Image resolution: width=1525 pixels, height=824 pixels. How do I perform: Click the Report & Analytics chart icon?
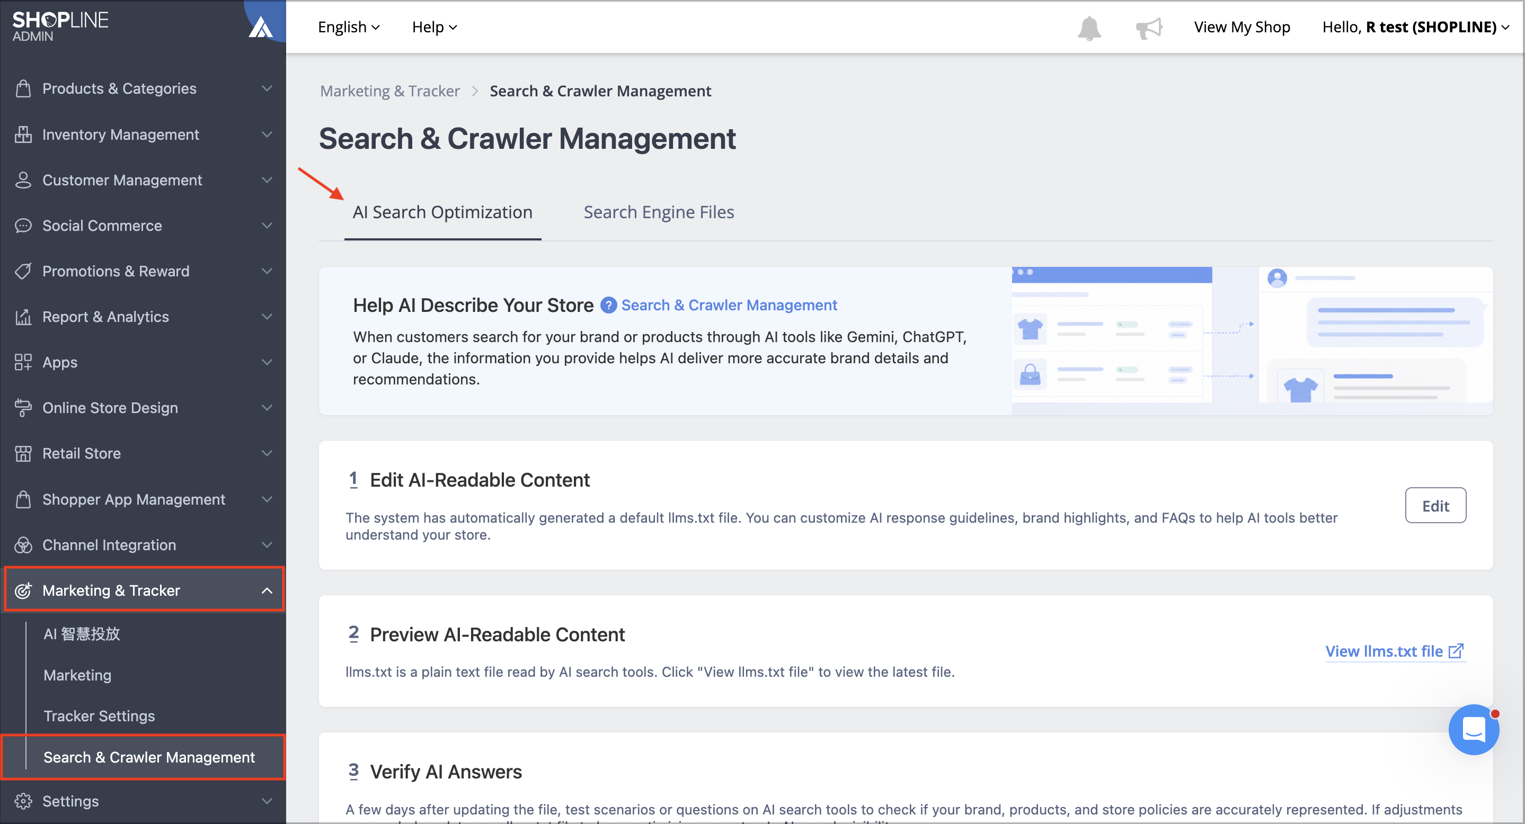tap(23, 317)
